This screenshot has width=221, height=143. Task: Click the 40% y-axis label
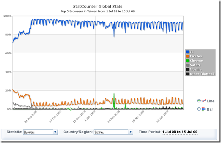point(8,72)
